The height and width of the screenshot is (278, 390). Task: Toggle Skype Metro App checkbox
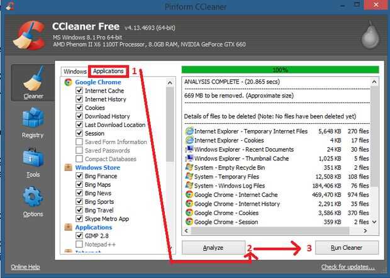(79, 219)
